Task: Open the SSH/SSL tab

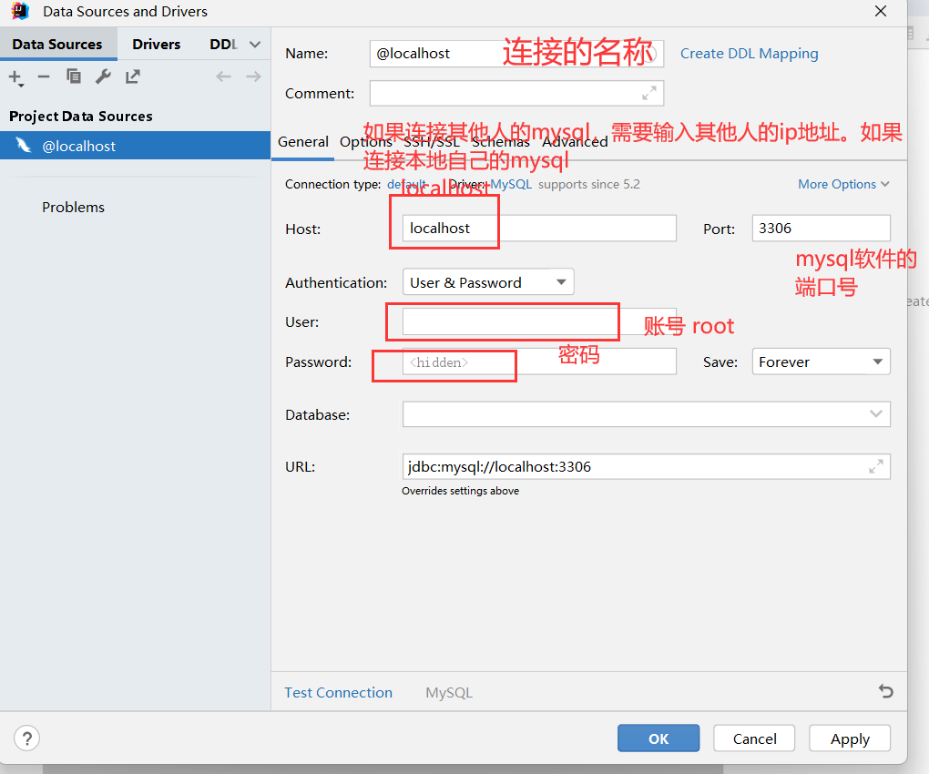Action: (432, 142)
